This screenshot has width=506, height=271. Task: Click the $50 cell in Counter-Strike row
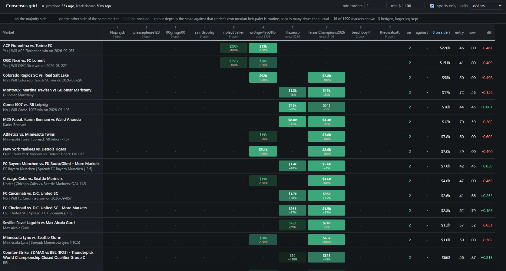(293, 257)
